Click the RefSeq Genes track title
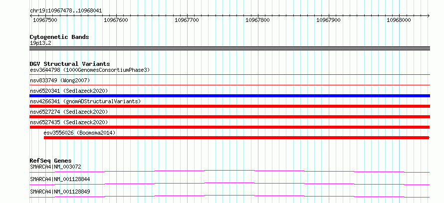This screenshot has width=444, height=203. click(50, 161)
